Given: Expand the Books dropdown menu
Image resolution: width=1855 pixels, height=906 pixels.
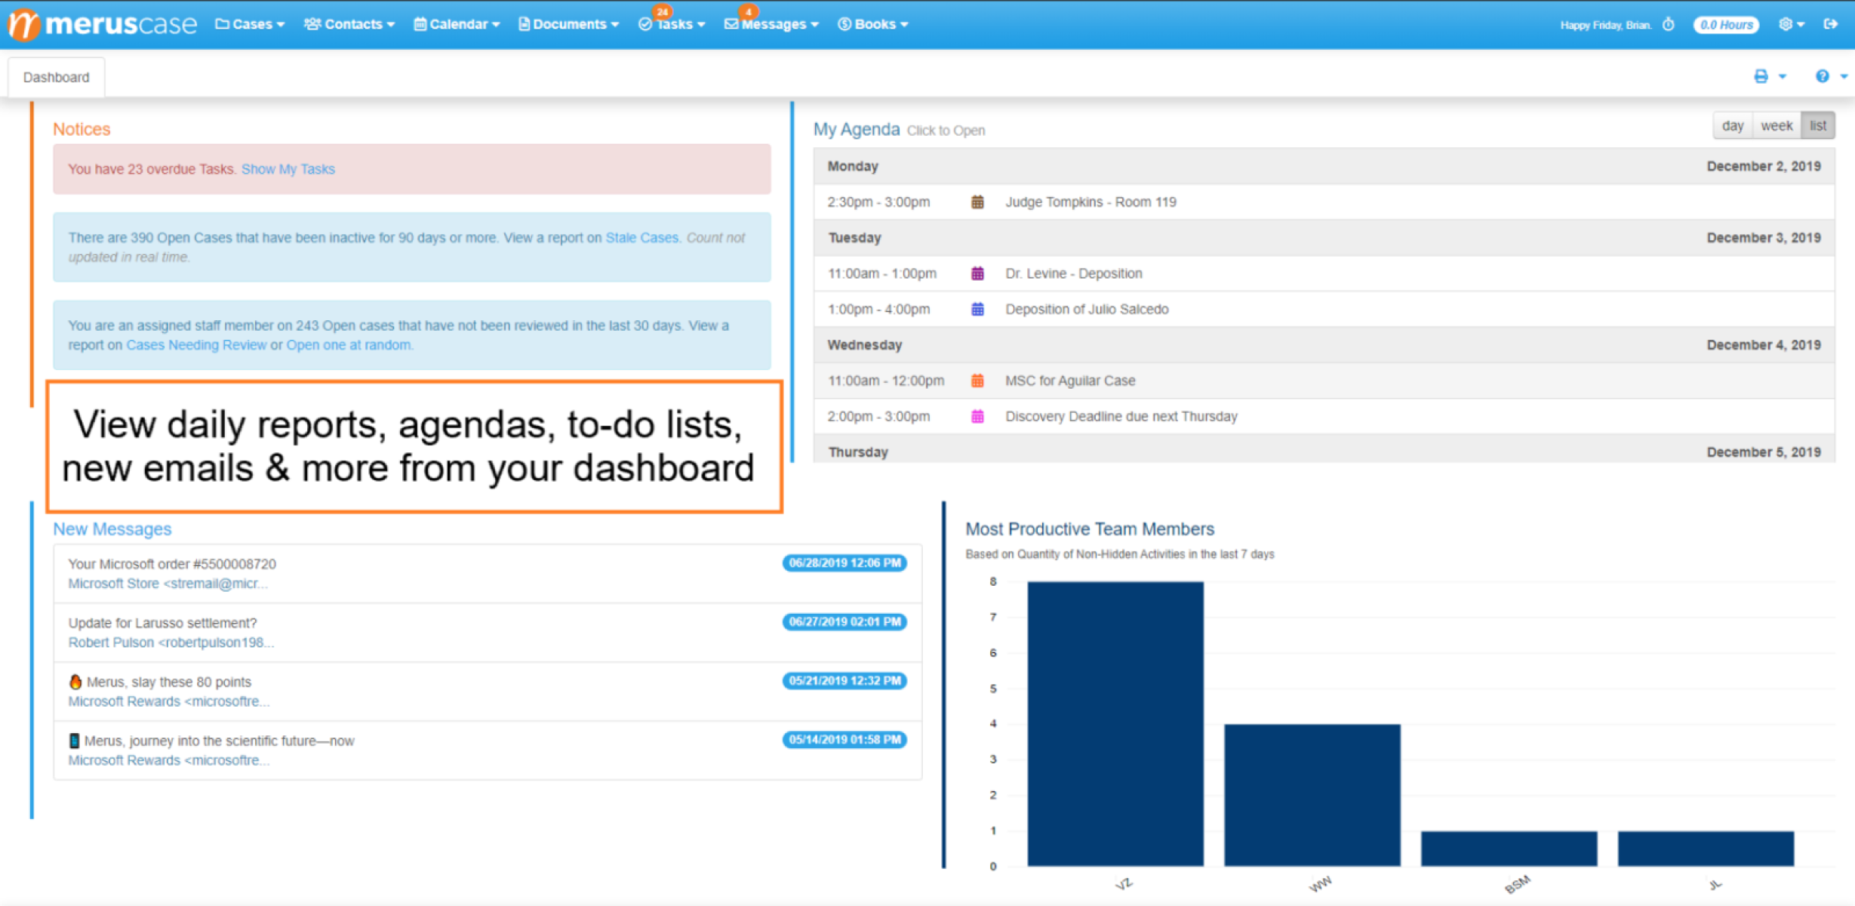Looking at the screenshot, I should pyautogui.click(x=873, y=23).
